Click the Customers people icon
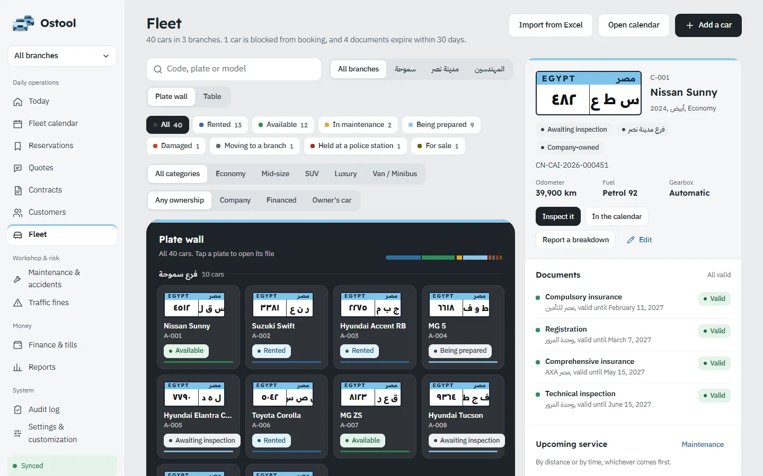The image size is (763, 476). tap(18, 213)
